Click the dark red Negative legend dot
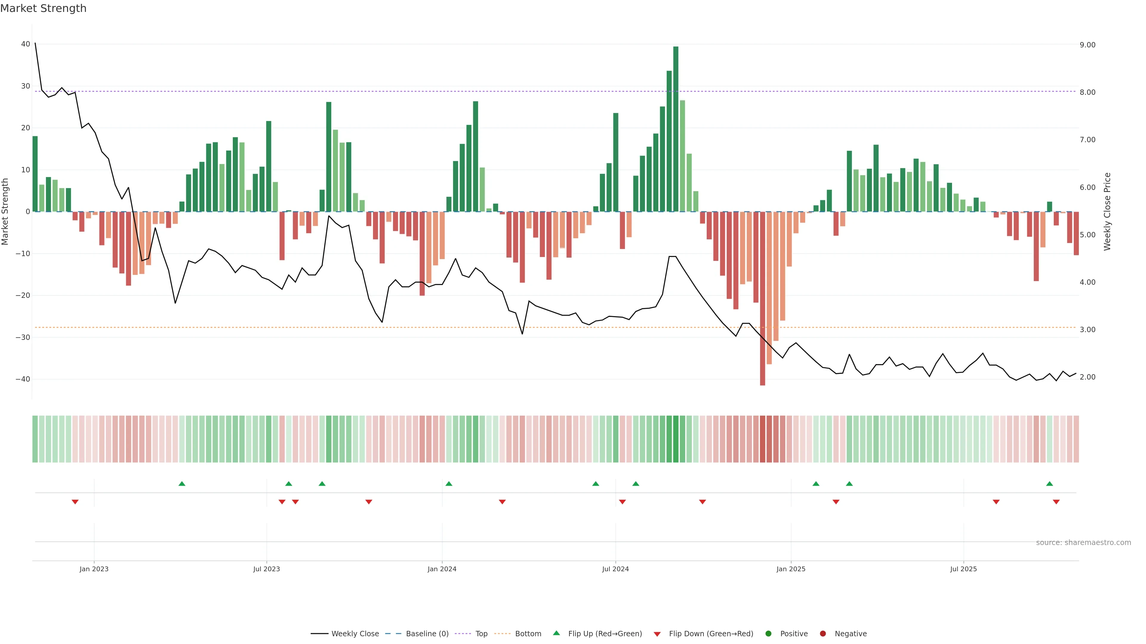Viewport: 1146px width, 644px height. (822, 633)
